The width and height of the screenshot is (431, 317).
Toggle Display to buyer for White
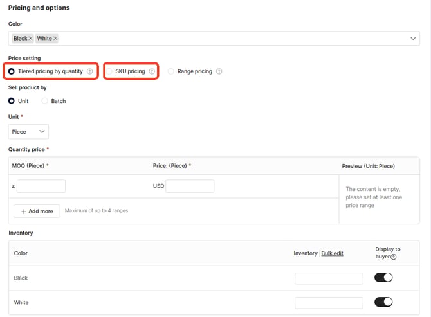click(x=383, y=302)
